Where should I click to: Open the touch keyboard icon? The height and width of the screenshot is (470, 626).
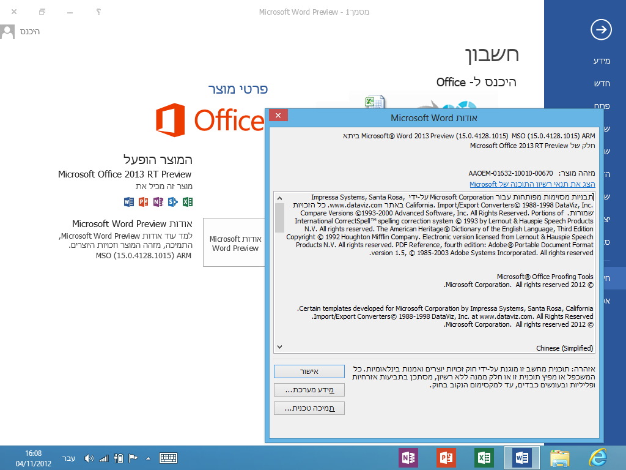pyautogui.click(x=168, y=458)
